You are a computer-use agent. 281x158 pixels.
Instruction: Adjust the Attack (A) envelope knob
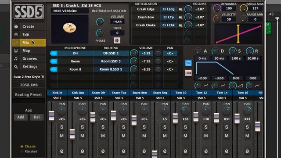198,51
